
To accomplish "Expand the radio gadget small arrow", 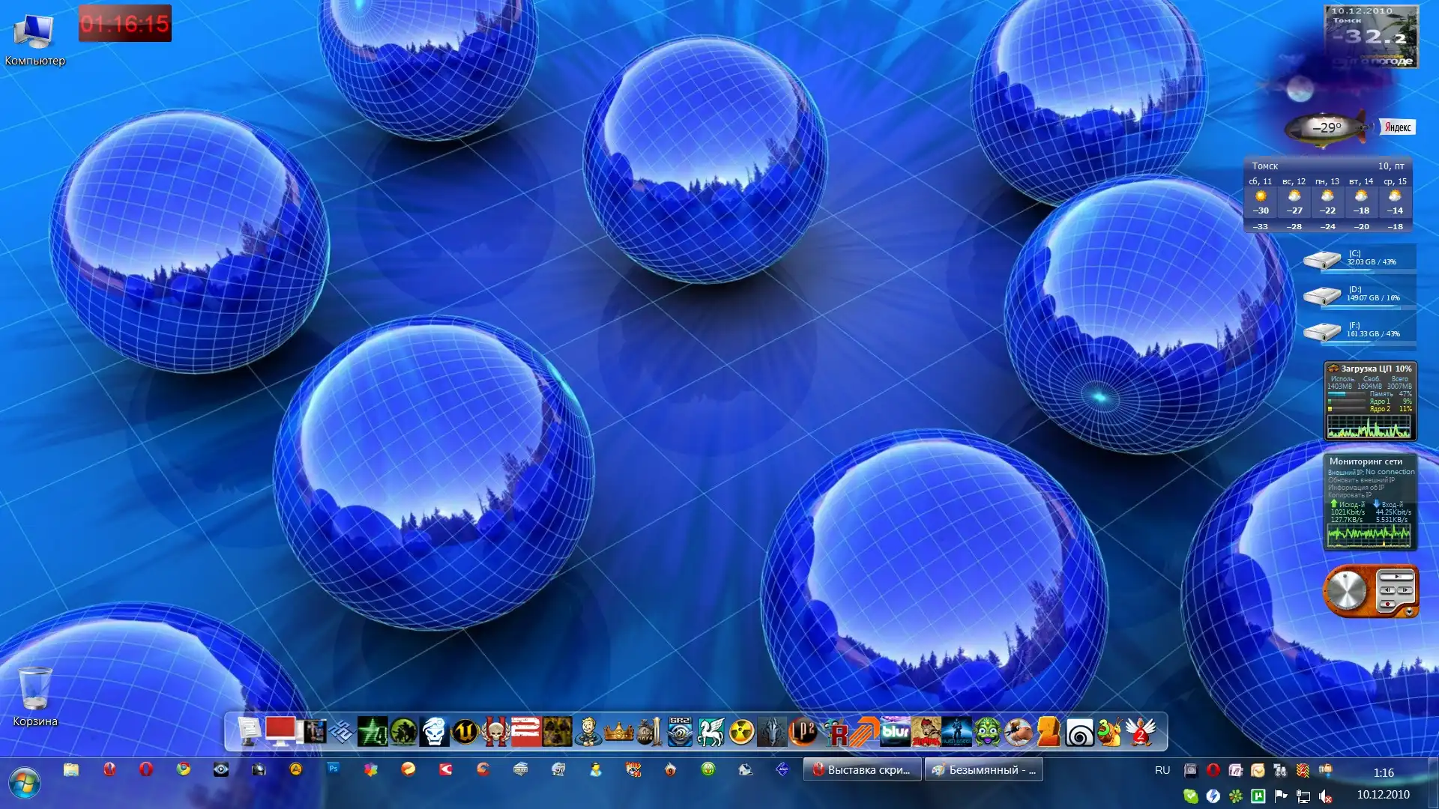I will (x=1409, y=612).
